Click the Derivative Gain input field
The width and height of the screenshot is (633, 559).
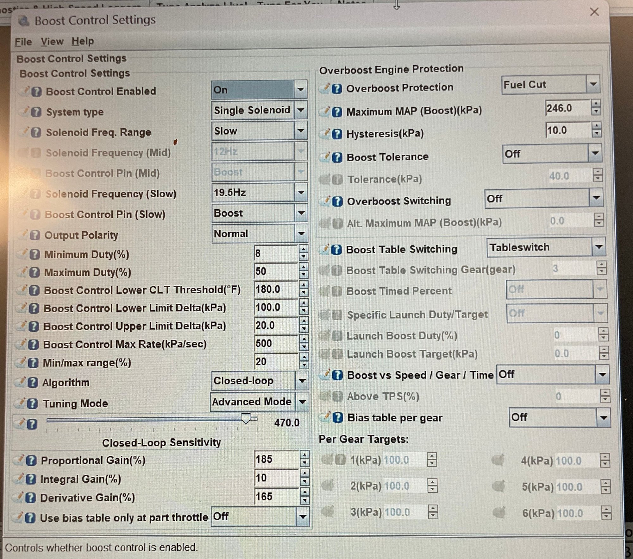pyautogui.click(x=276, y=497)
